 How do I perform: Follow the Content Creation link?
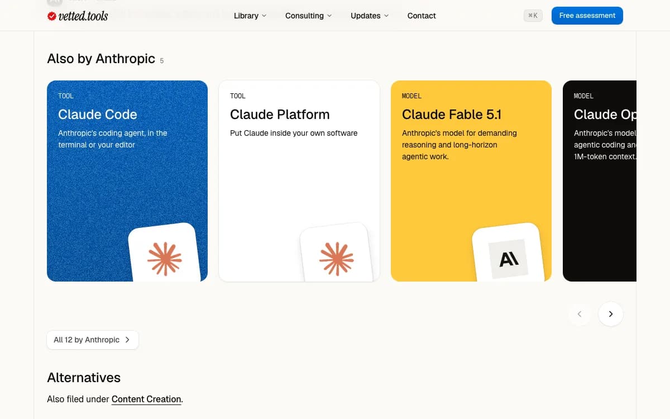(146, 399)
